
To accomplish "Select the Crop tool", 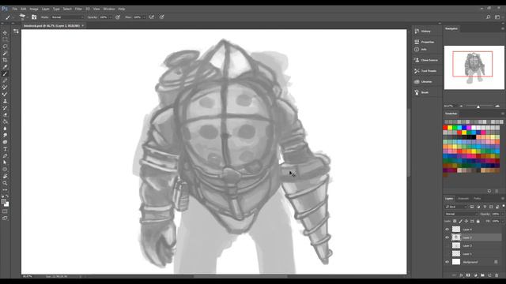I will coord(5,60).
